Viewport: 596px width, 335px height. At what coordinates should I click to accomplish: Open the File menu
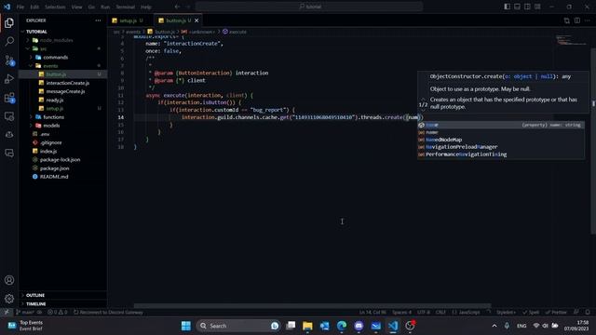click(20, 7)
